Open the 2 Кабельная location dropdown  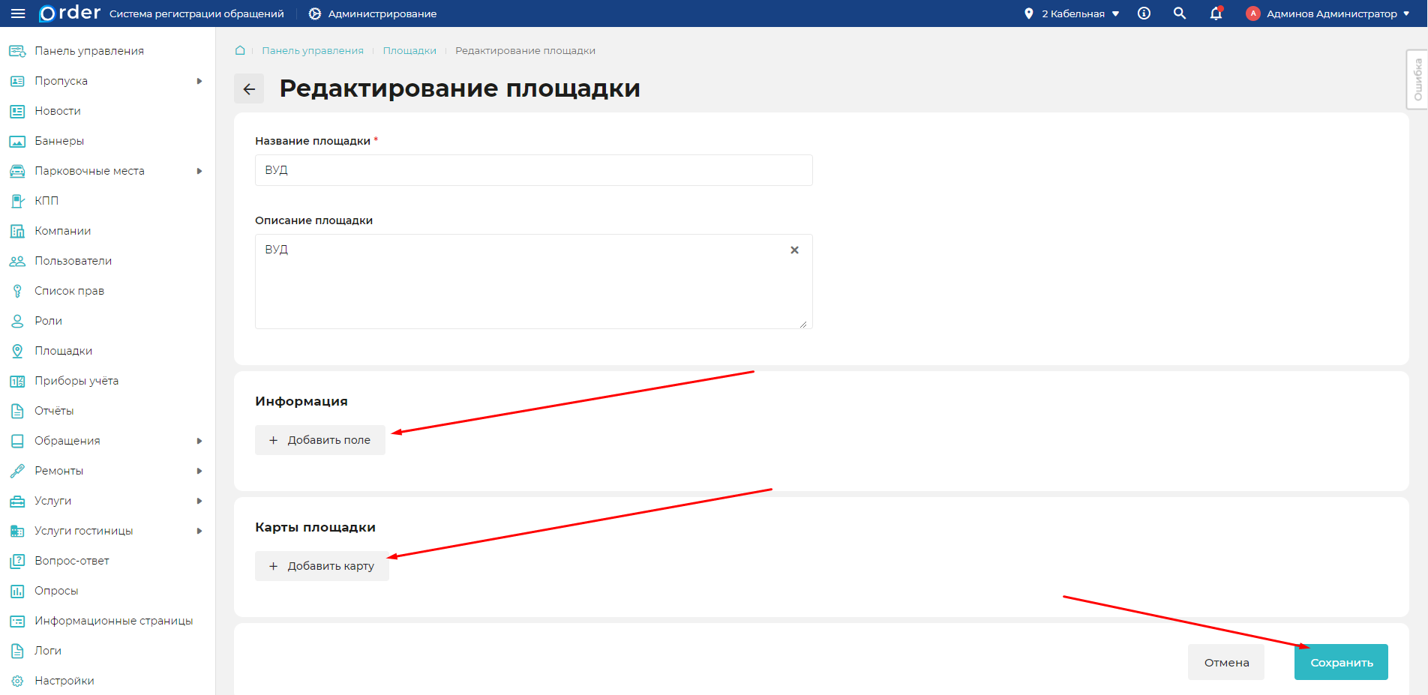point(1071,13)
